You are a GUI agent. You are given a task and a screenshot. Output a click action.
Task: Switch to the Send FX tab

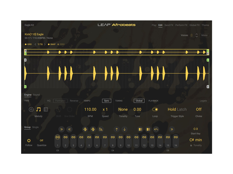pyautogui.click(x=169, y=25)
